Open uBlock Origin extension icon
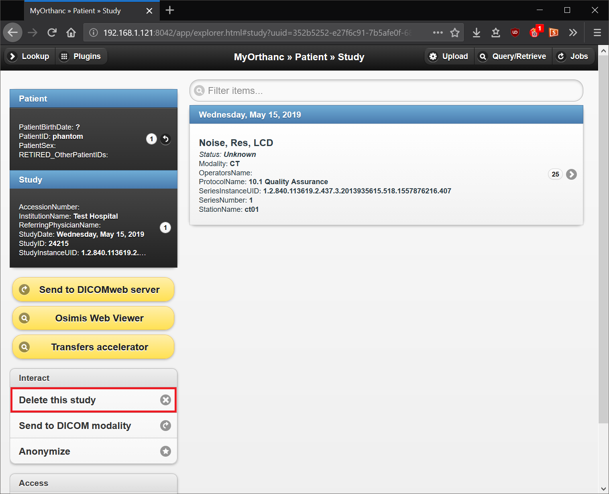 coord(515,33)
